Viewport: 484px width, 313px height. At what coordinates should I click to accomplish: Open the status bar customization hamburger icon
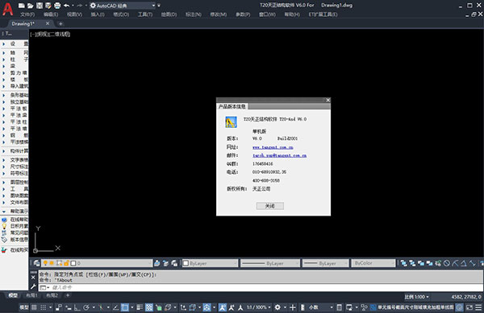click(478, 307)
